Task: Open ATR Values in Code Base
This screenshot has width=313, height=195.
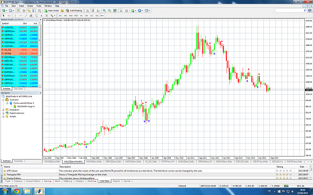Action: (x=12, y=171)
